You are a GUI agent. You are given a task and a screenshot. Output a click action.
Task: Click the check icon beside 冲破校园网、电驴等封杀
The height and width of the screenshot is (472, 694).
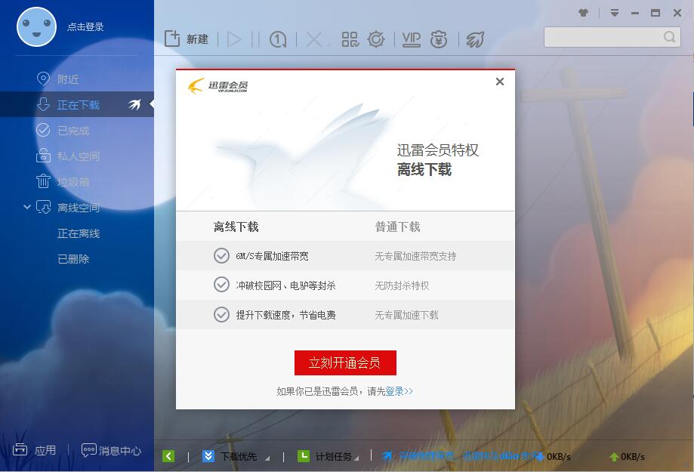(221, 285)
